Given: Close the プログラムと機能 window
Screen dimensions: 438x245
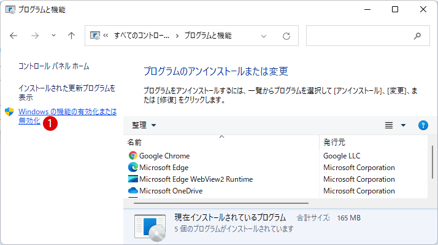Looking at the screenshot, I should (423, 9).
